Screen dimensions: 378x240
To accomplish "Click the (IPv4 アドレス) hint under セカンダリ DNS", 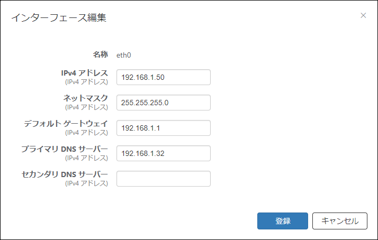I will tap(86, 183).
